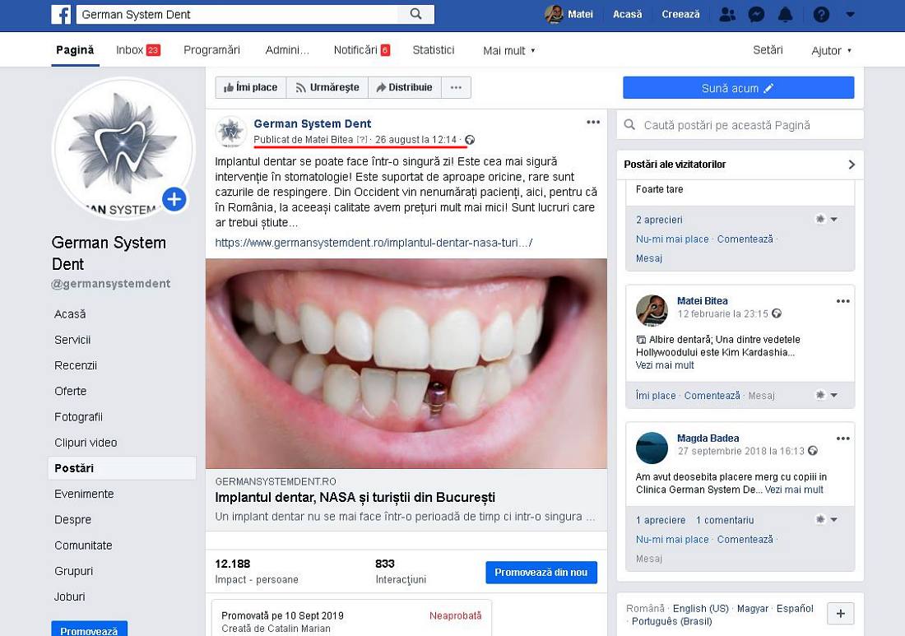Screen dimensions: 905x636
Task: Open the Ajutor dropdown menu
Action: [831, 50]
